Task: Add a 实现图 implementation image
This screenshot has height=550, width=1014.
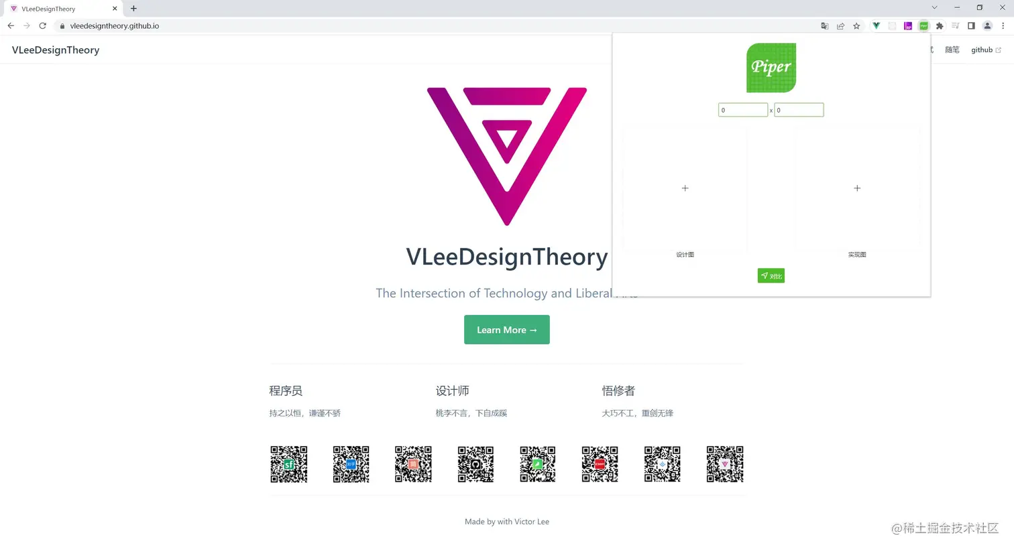Action: 856,188
